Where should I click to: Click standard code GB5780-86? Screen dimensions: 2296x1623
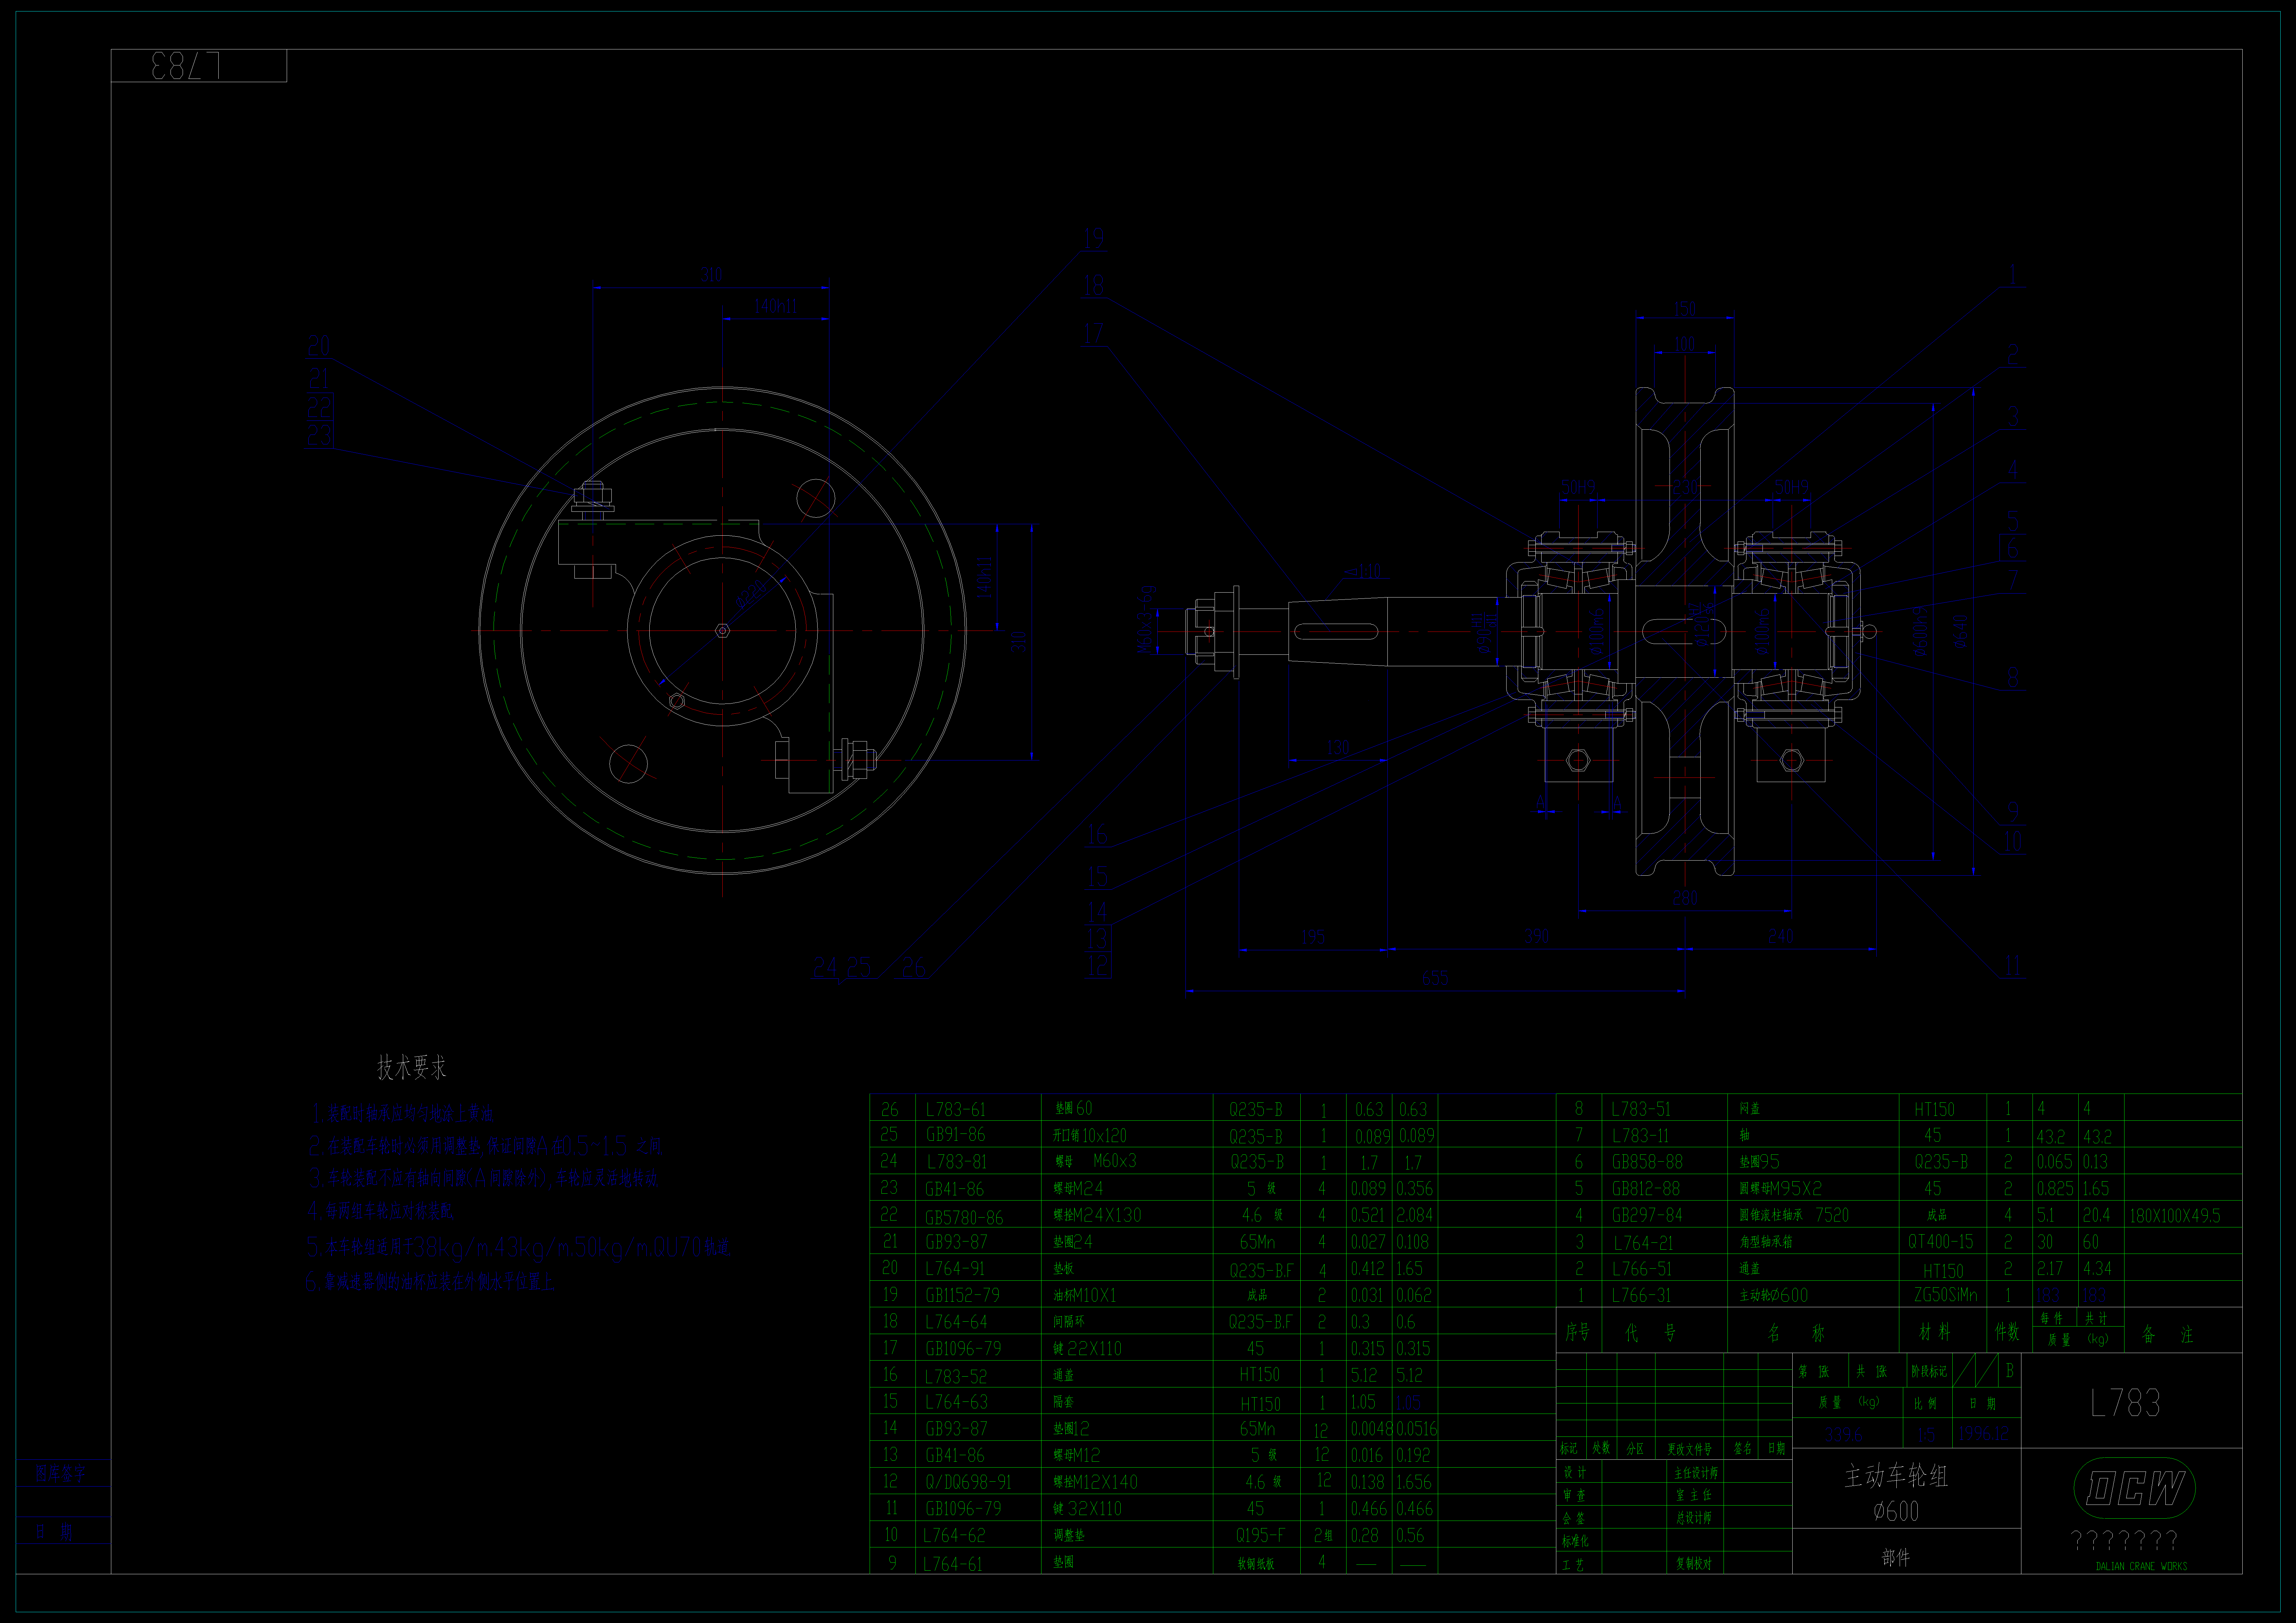click(964, 1217)
